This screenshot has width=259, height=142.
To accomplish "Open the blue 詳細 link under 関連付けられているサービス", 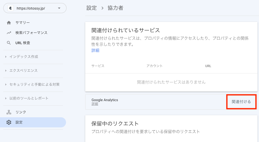I will pos(95,50).
